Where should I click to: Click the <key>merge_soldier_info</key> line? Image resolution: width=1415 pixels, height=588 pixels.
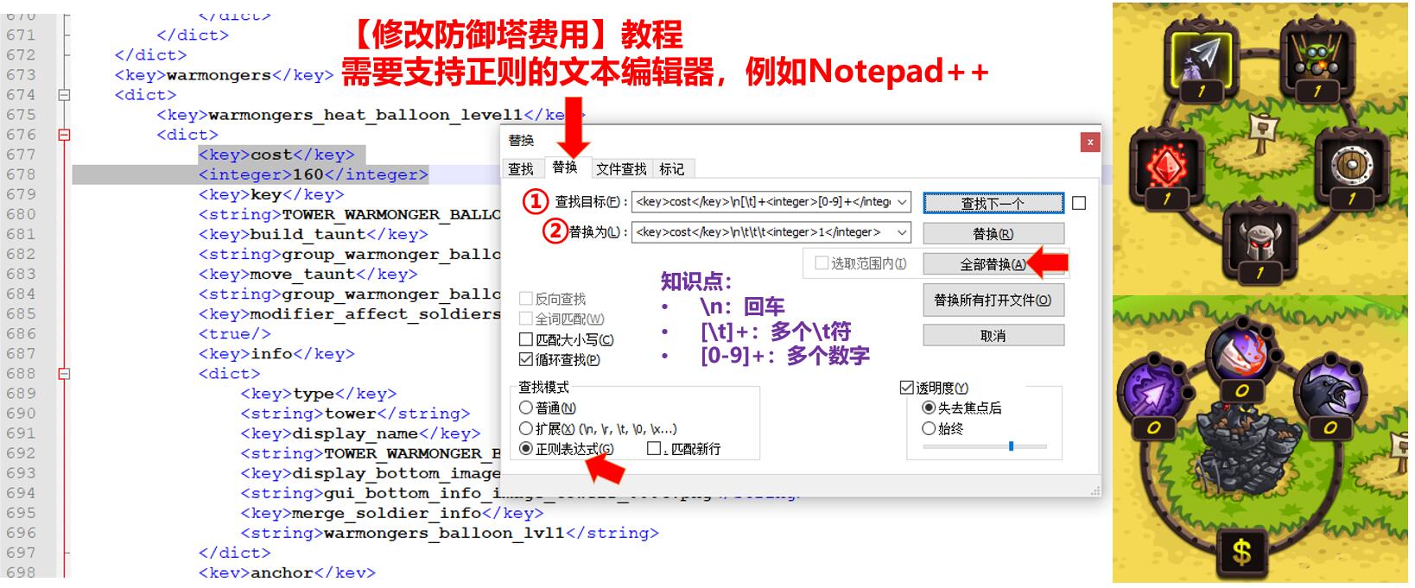click(x=391, y=513)
